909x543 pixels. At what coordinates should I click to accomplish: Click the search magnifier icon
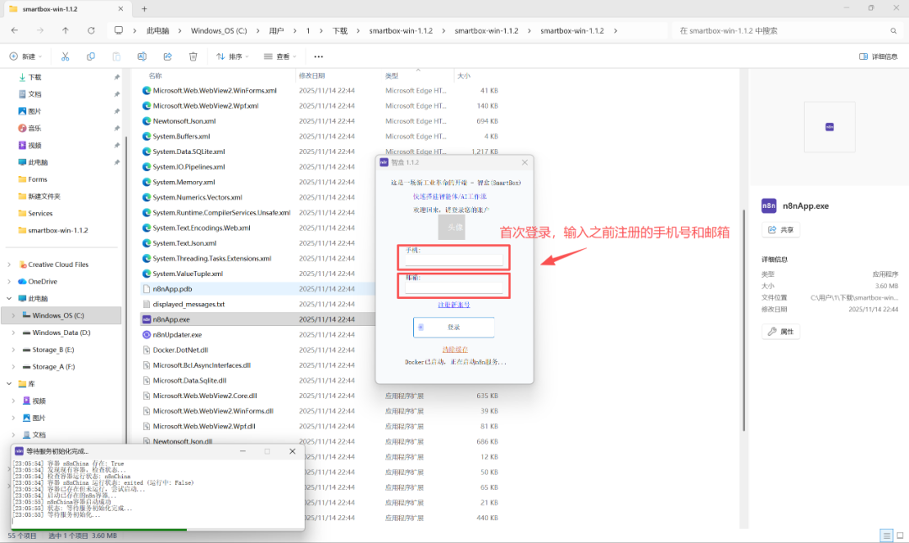[893, 31]
